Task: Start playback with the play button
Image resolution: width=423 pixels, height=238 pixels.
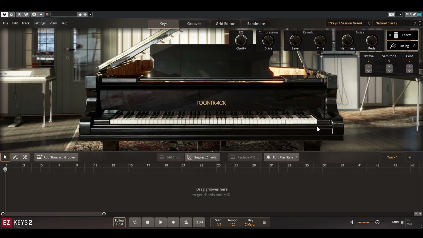Action: coord(161,222)
